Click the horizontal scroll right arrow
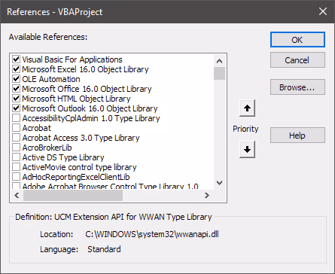The height and width of the screenshot is (274, 335). pyautogui.click(x=207, y=195)
